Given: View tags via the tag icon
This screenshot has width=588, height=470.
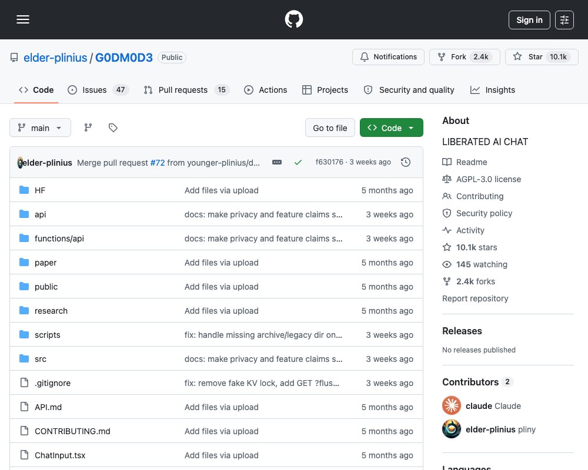Looking at the screenshot, I should click(113, 128).
